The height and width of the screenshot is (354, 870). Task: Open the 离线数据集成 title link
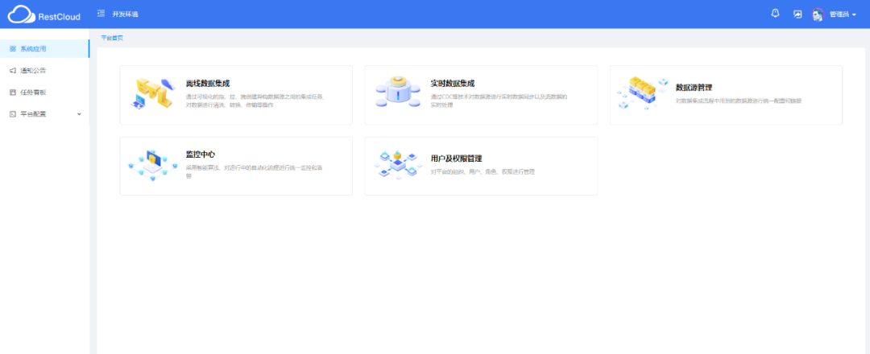pyautogui.click(x=208, y=83)
